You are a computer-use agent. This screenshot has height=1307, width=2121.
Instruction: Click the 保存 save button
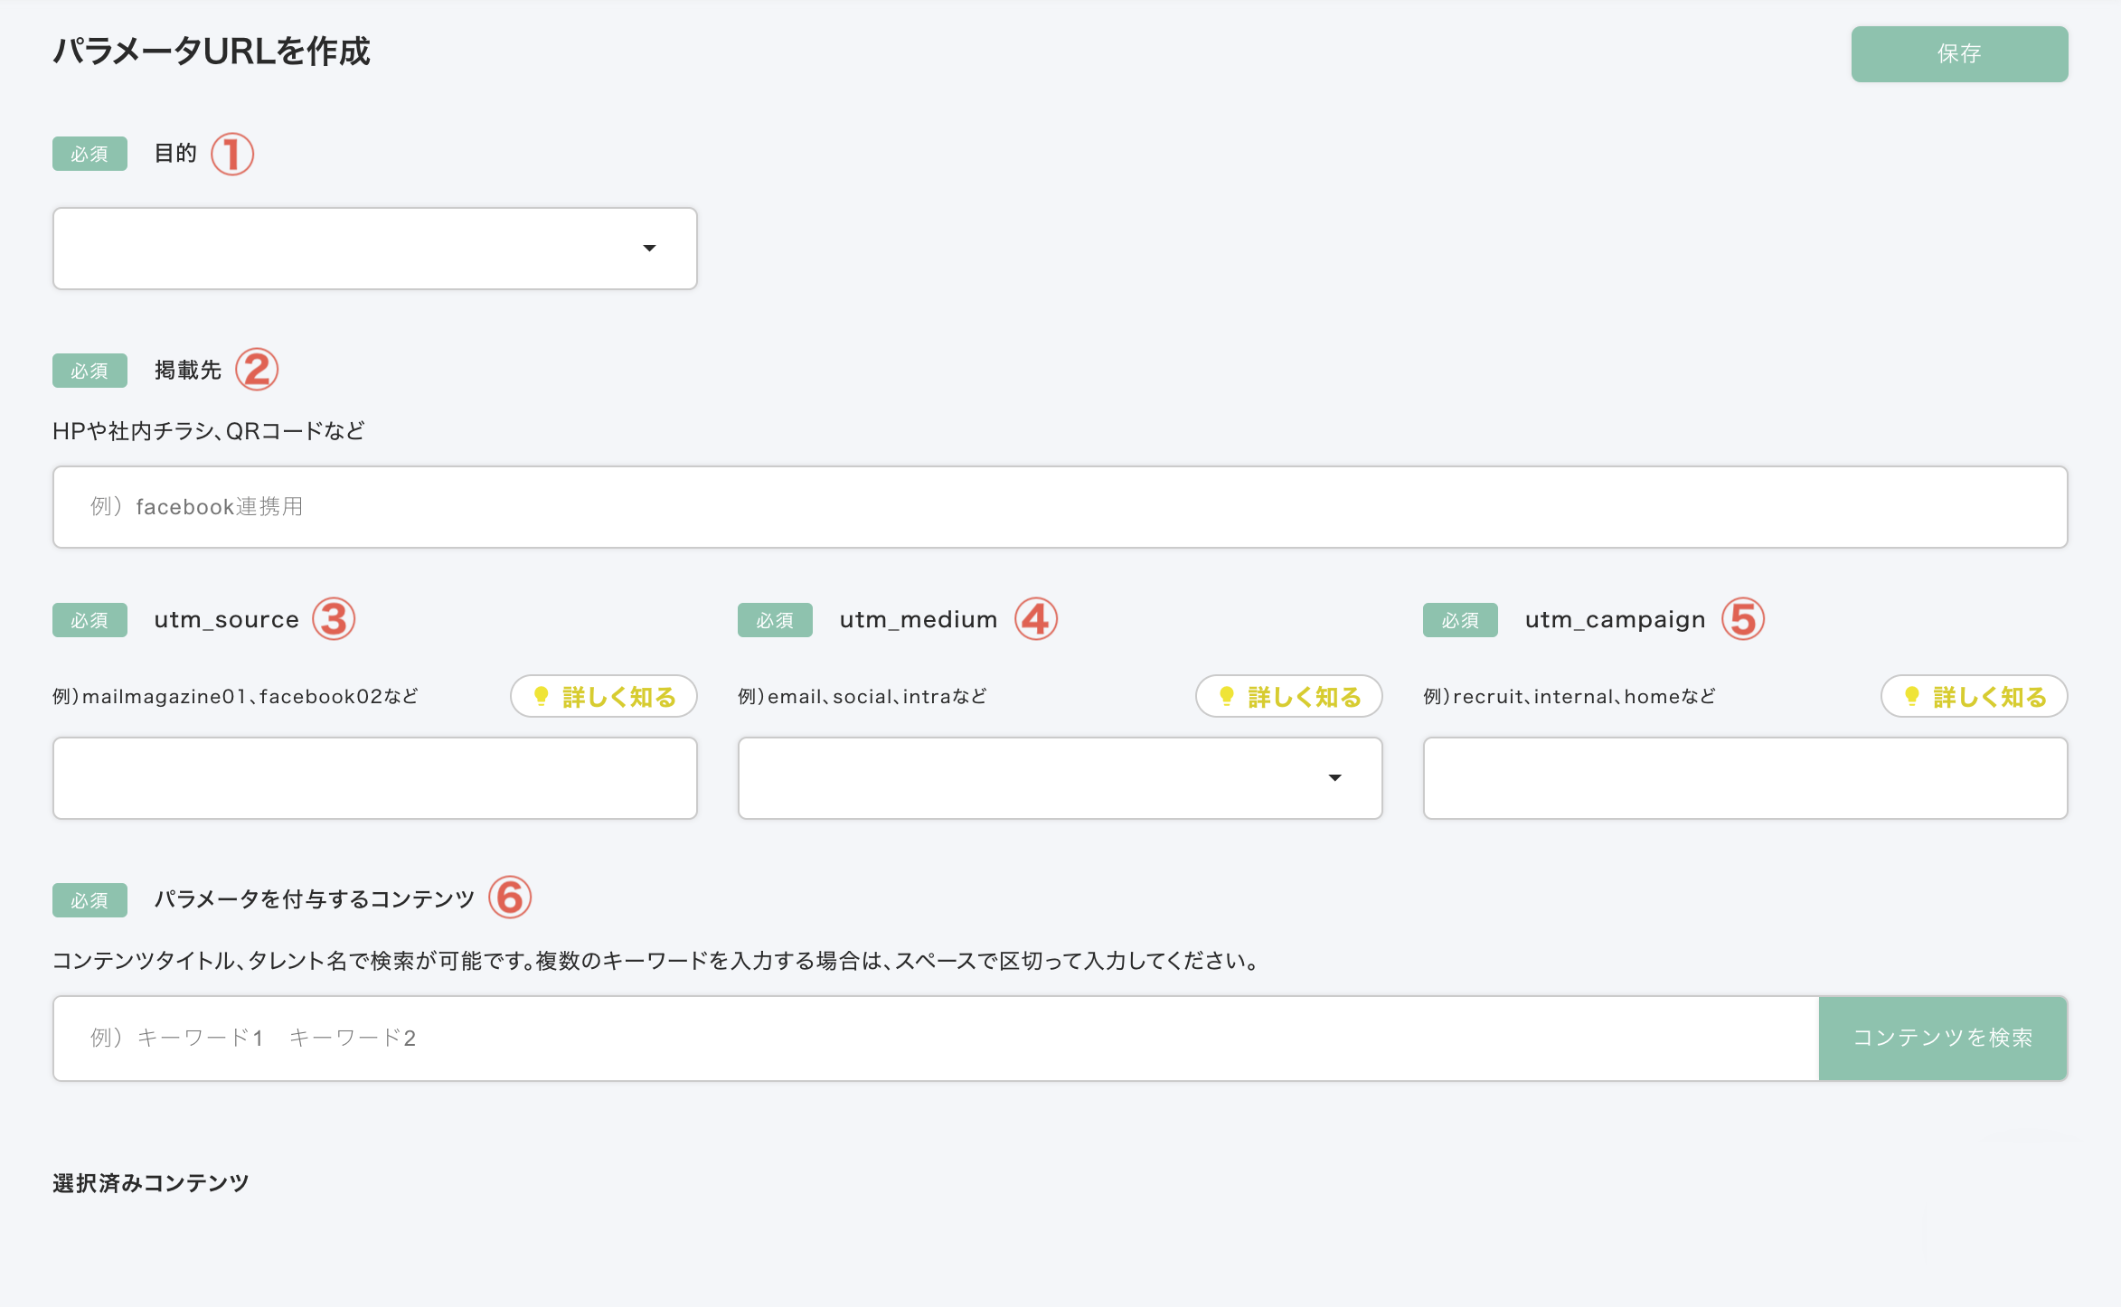click(x=1958, y=54)
